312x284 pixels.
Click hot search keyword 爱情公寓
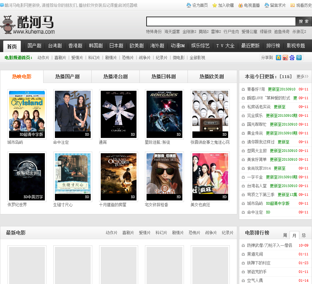click(249, 32)
